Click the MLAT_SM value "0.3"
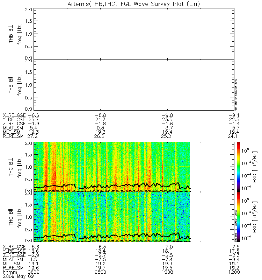Viewport: 262px width, 280px height. click(x=101, y=128)
